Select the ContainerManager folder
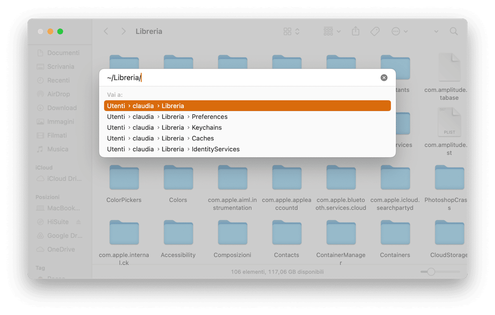This screenshot has height=315, width=495. click(341, 232)
